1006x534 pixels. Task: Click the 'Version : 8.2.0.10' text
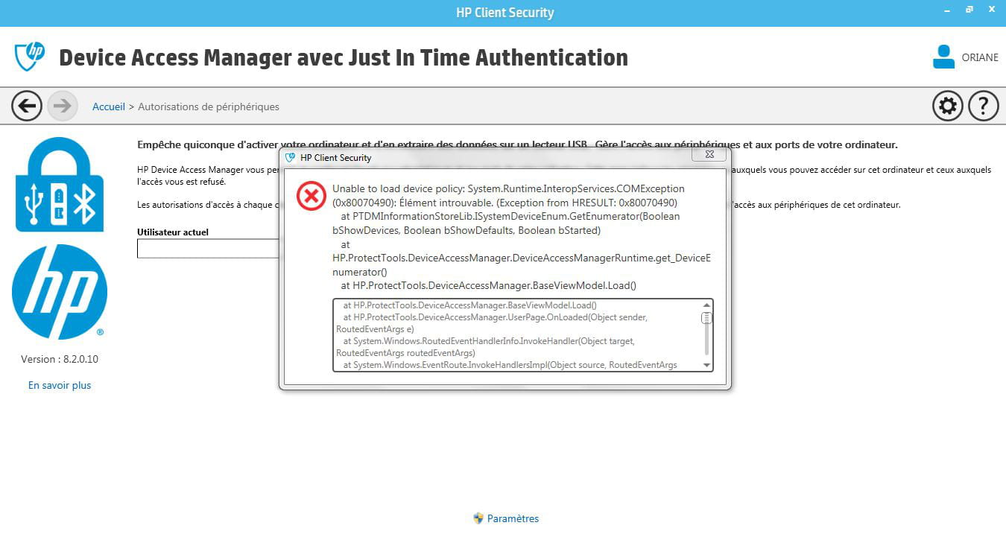(x=60, y=359)
